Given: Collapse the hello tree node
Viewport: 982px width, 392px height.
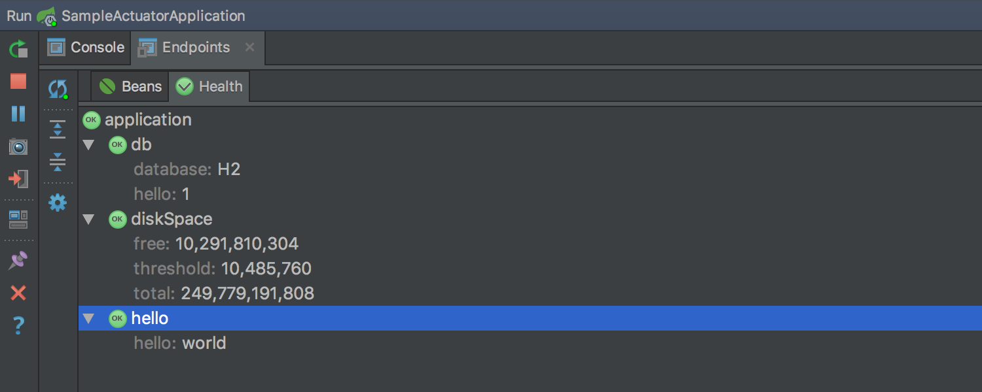Looking at the screenshot, I should [89, 318].
